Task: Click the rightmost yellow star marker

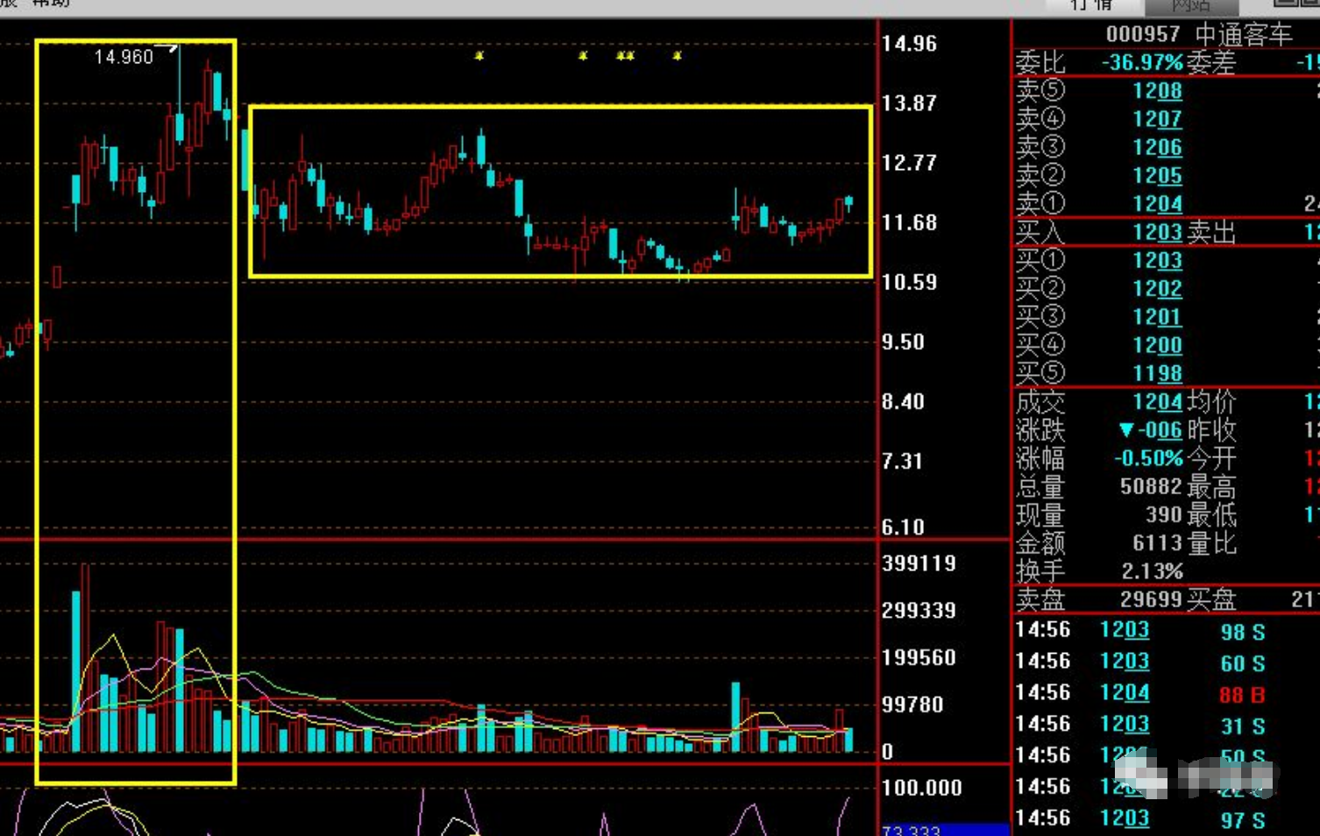Action: [x=677, y=56]
